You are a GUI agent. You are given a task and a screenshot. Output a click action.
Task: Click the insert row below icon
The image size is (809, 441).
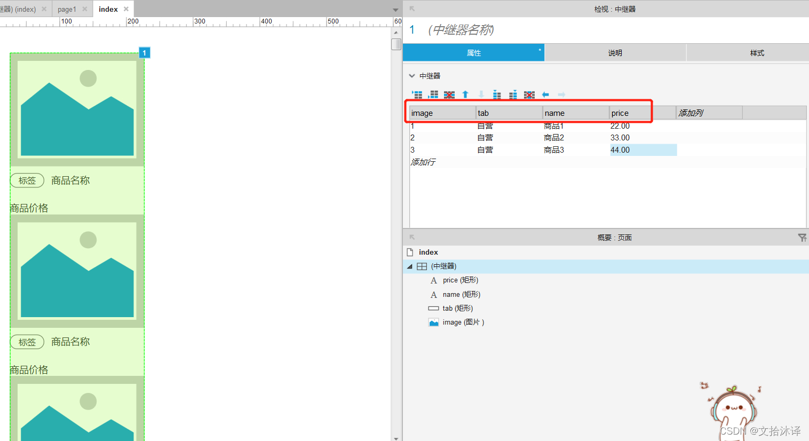tap(433, 94)
